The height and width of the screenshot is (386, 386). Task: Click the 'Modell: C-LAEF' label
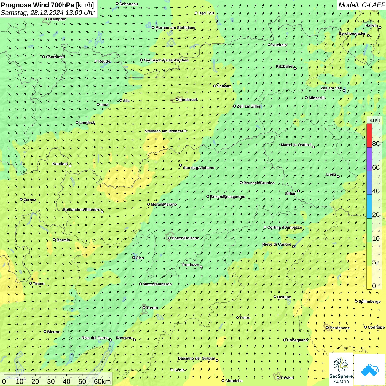coord(361,5)
